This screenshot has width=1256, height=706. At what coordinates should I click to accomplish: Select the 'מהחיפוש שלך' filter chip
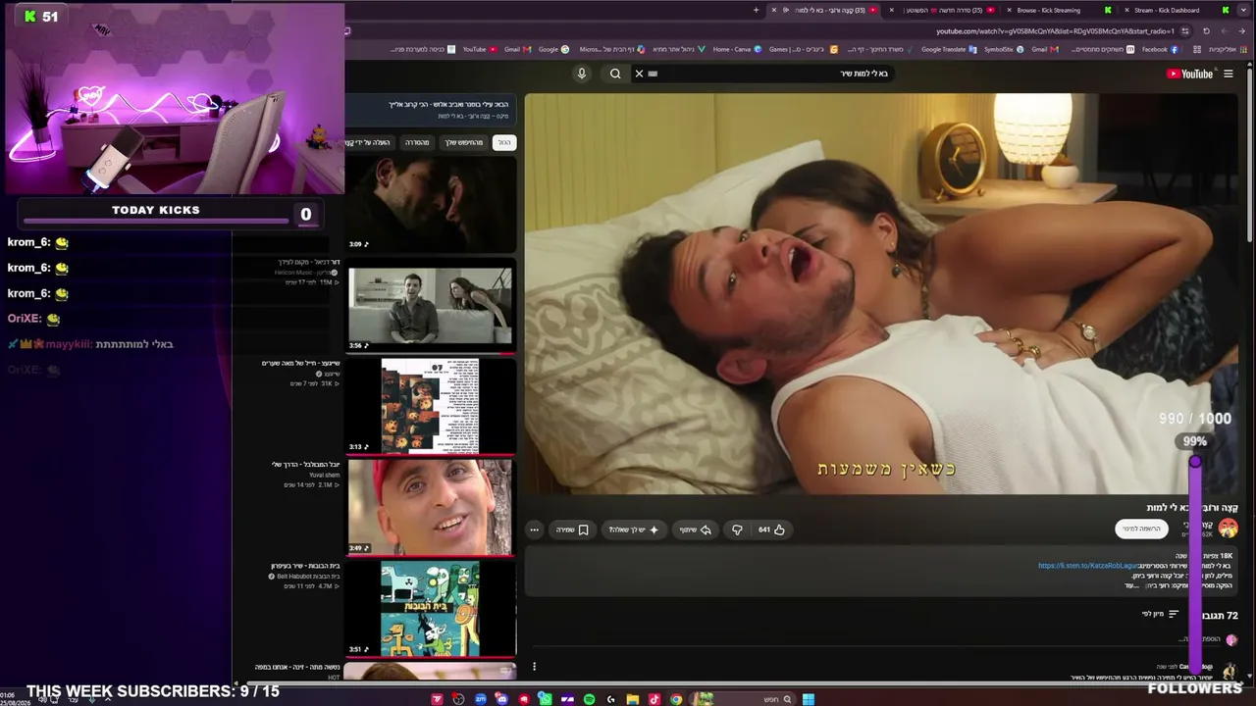click(464, 142)
